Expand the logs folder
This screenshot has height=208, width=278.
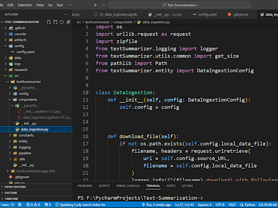(x=17, y=64)
